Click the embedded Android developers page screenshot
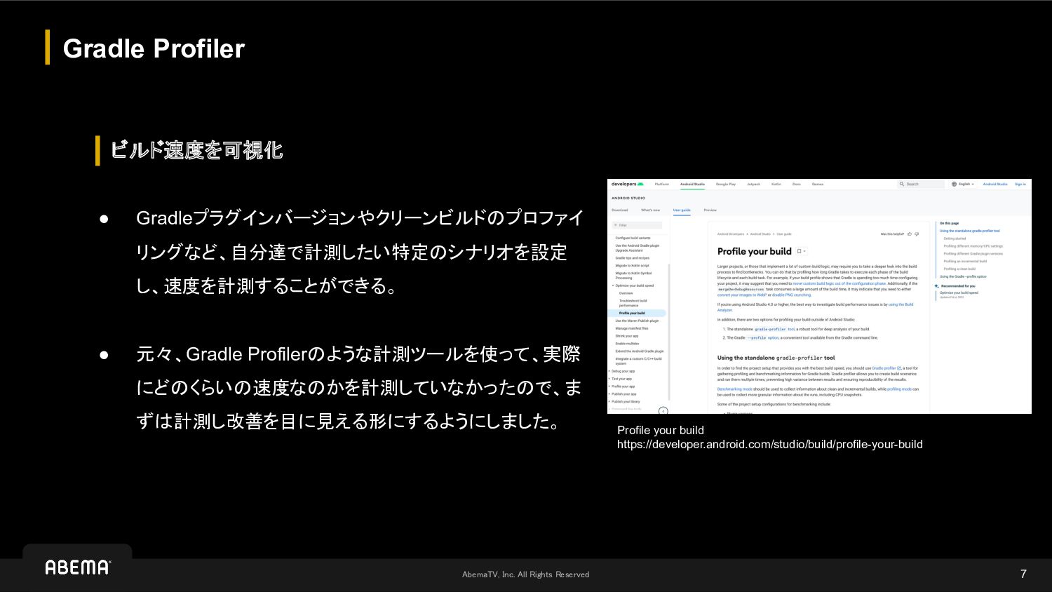This screenshot has width=1052, height=592. tap(819, 296)
